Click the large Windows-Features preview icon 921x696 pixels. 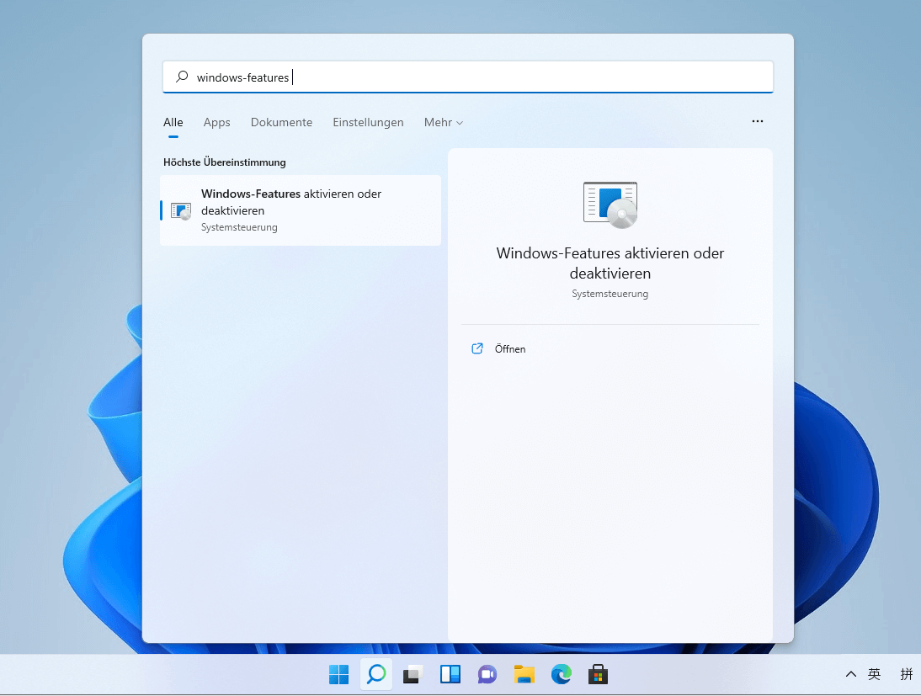(610, 205)
